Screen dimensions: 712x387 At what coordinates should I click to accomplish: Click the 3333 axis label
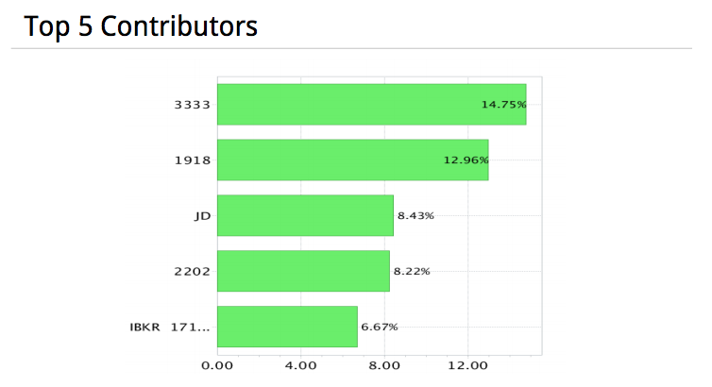coord(192,105)
